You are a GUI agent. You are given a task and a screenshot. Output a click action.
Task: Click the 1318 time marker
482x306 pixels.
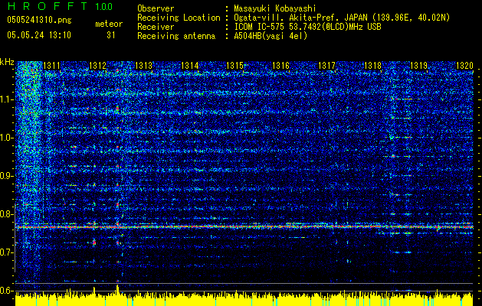tap(372, 66)
